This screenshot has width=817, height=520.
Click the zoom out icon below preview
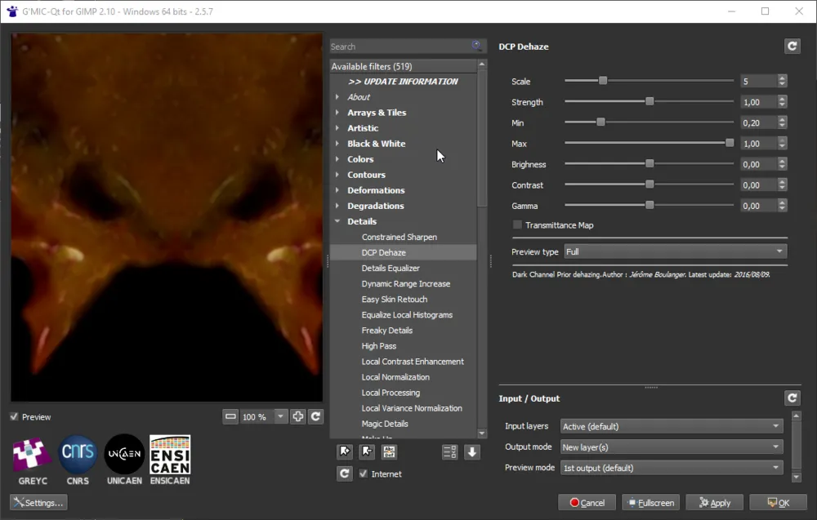pyautogui.click(x=230, y=416)
